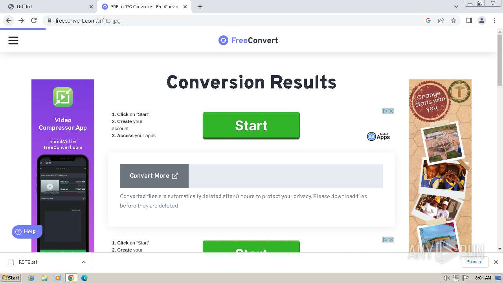503x283 pixels.
Task: Open File Explorer from taskbar
Action: pyautogui.click(x=44, y=278)
